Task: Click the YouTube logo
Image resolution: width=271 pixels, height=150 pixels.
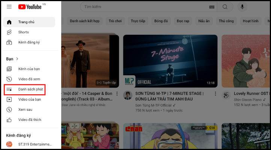Action: point(30,7)
